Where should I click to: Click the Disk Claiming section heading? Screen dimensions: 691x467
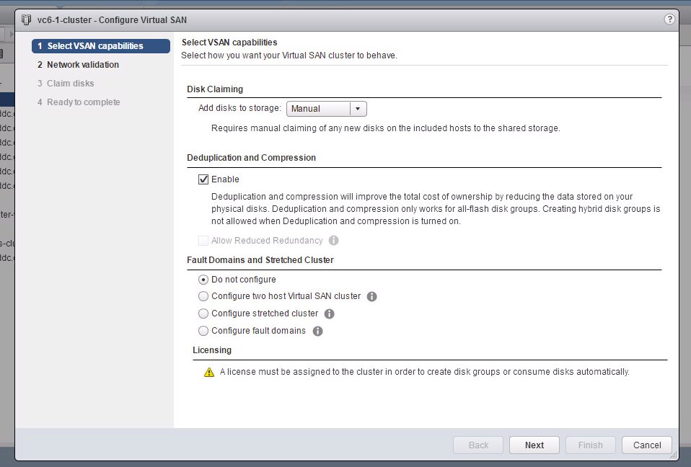click(215, 89)
